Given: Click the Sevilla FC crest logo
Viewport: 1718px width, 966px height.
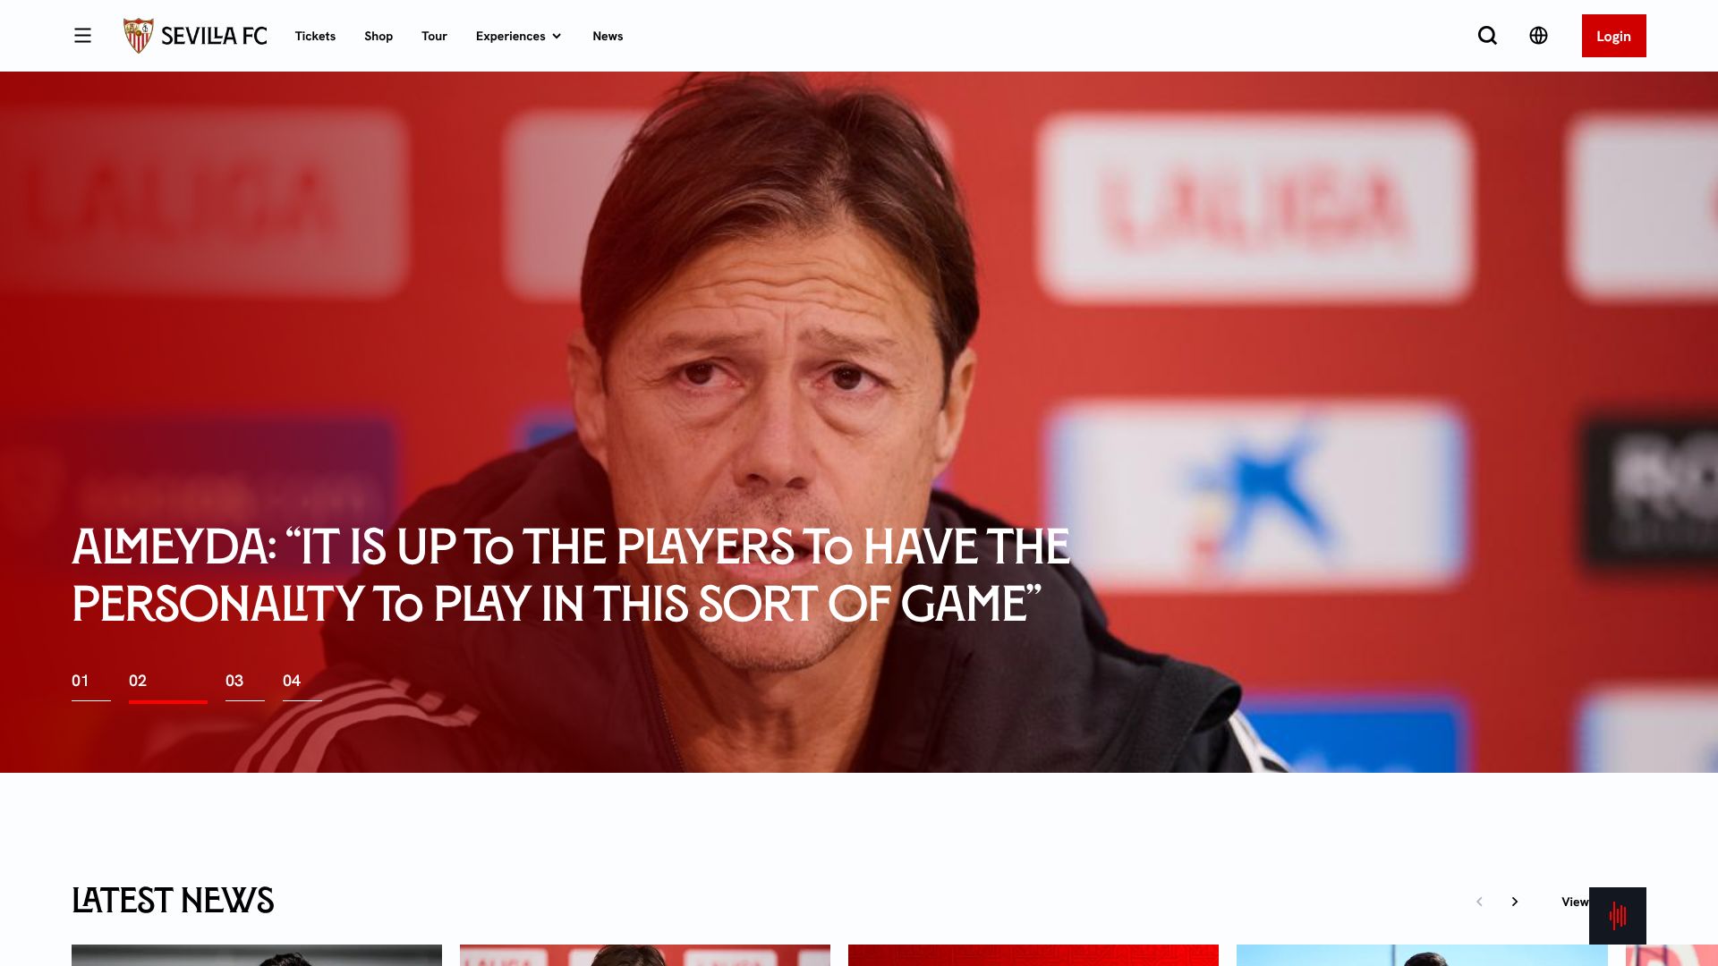Looking at the screenshot, I should 139,36.
